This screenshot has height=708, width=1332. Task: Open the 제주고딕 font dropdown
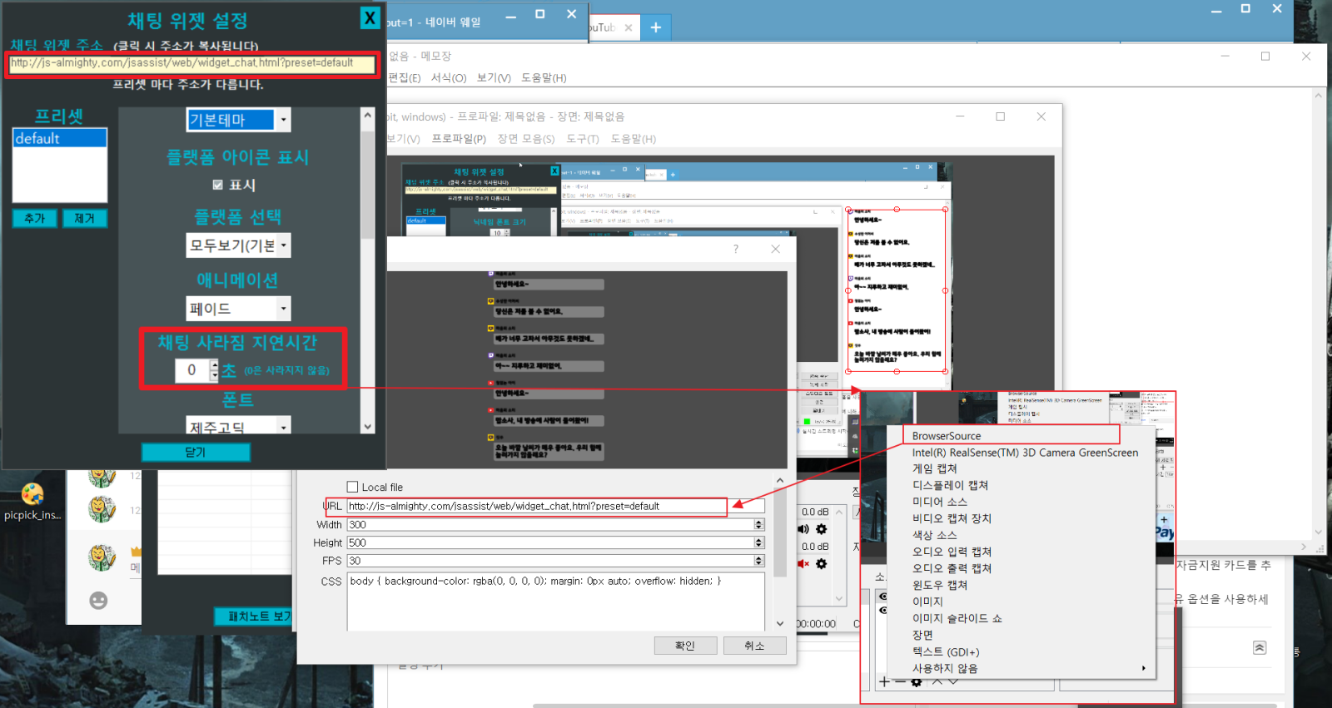point(239,425)
